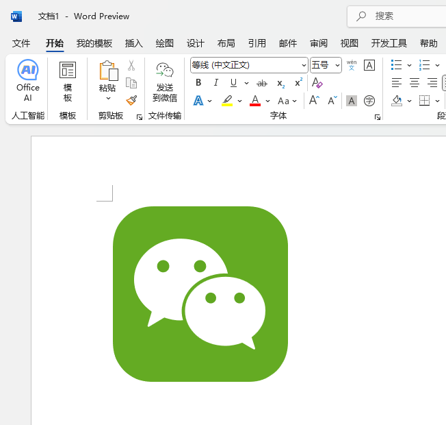Toggle bold formatting
This screenshot has width=446, height=425.
[198, 83]
